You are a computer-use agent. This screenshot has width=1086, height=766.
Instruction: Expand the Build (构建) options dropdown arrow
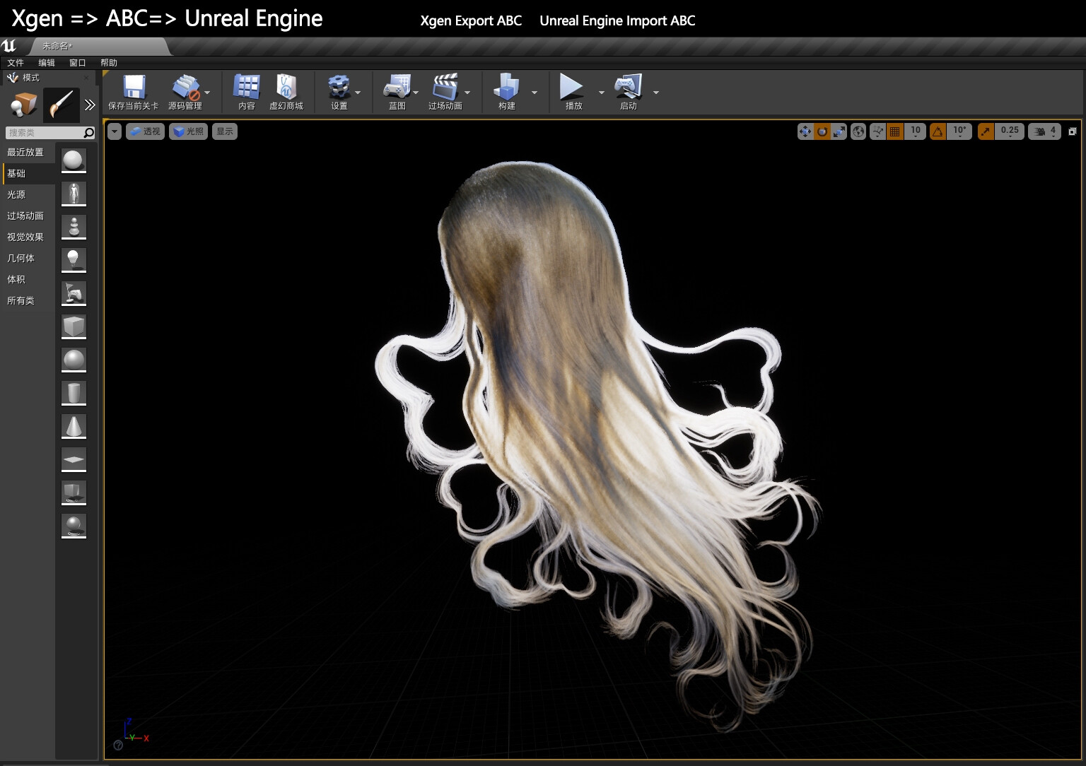[535, 93]
